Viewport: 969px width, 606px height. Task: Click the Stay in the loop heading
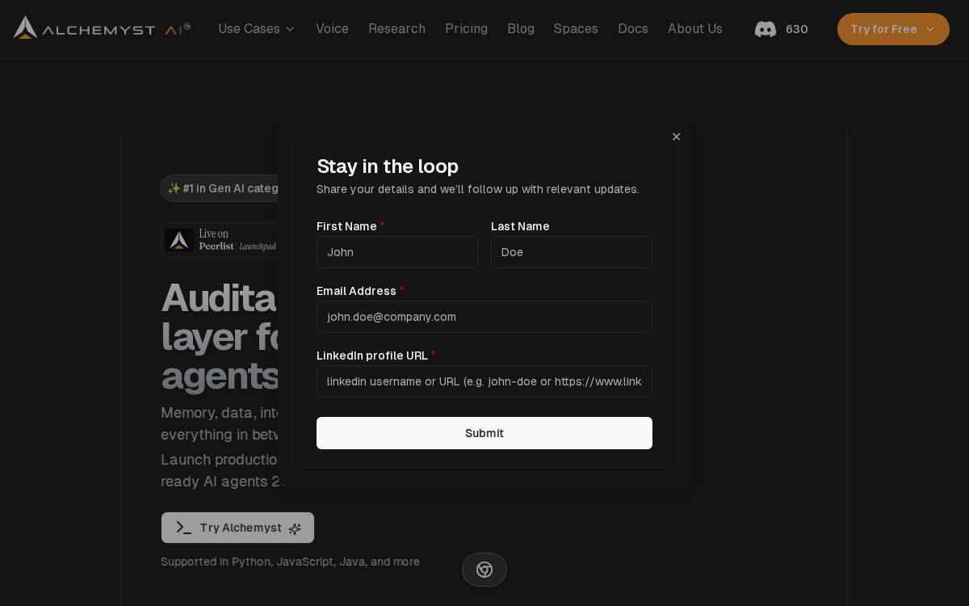pos(388,166)
